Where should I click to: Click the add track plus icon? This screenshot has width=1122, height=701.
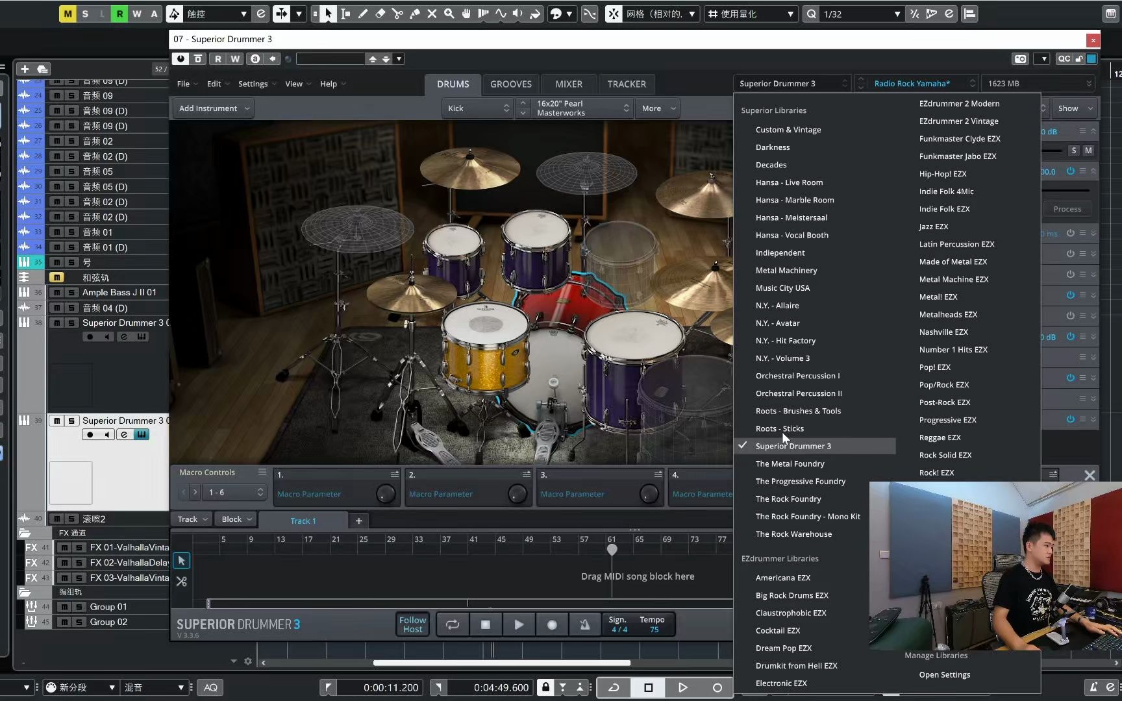pos(25,69)
